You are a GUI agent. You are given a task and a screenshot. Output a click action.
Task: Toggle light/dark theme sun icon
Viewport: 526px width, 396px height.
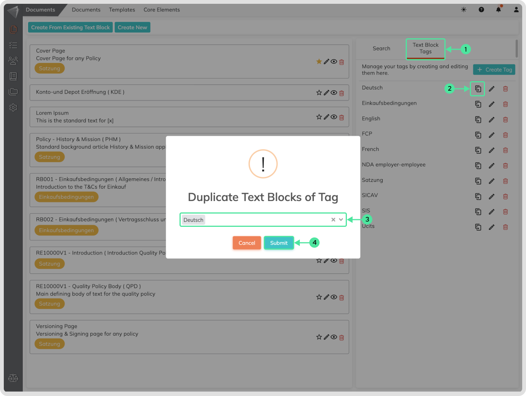pos(464,9)
